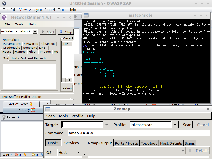Click the red alert flag in Alerts bar
The height and width of the screenshot is (159, 212).
click(16, 155)
